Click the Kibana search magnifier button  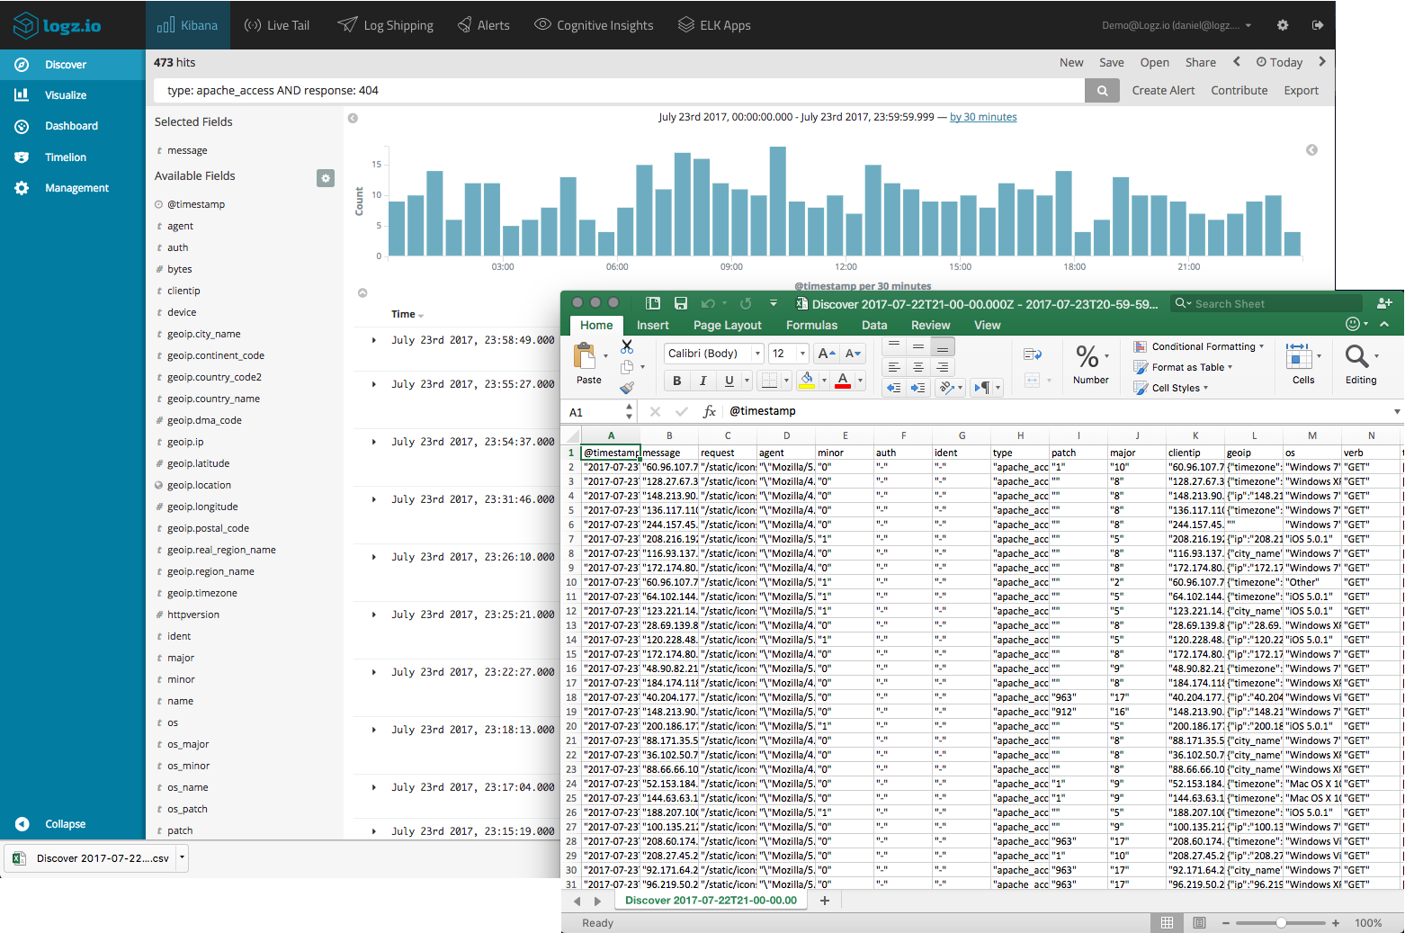[x=1102, y=91]
